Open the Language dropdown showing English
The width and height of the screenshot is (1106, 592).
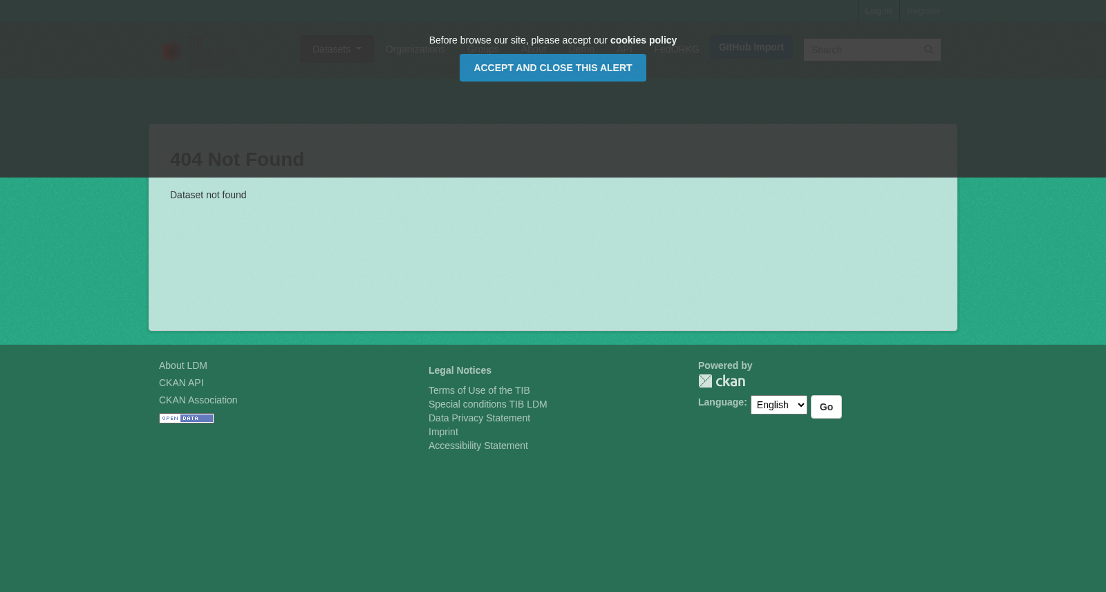click(779, 405)
